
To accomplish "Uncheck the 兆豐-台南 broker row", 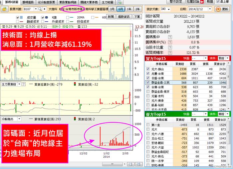I will [x=148, y=74].
